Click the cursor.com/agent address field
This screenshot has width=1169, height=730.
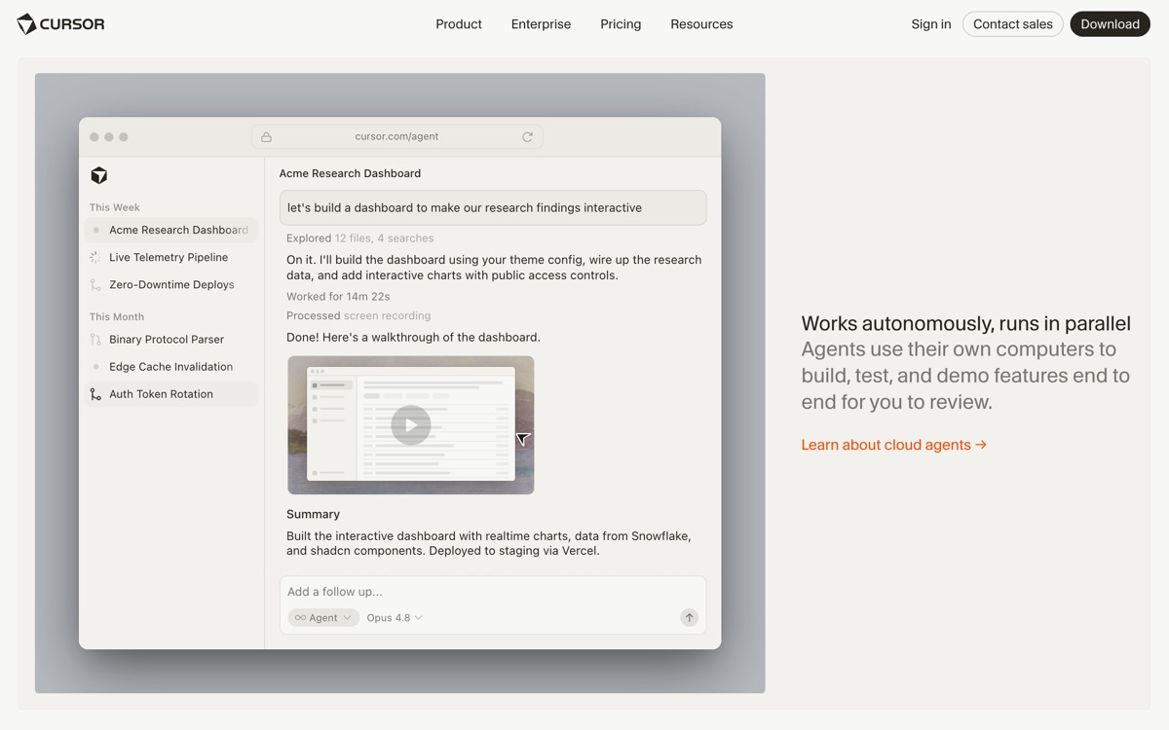pyautogui.click(x=397, y=137)
